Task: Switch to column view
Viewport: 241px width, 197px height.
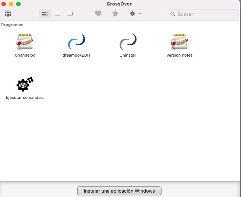Action: pos(70,14)
